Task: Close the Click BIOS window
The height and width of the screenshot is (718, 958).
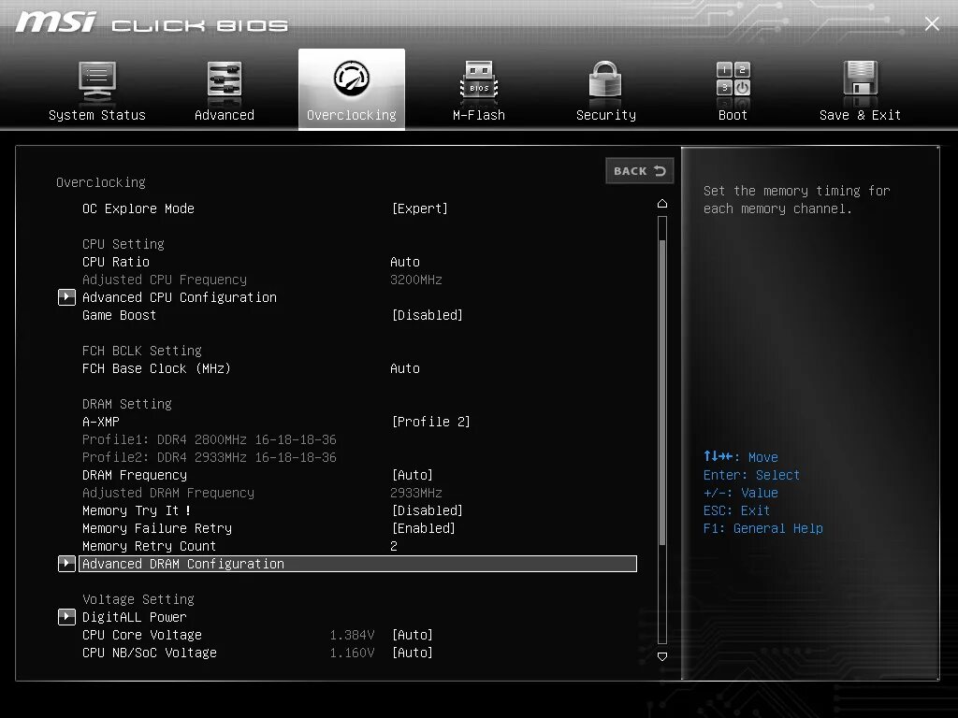Action: click(932, 23)
